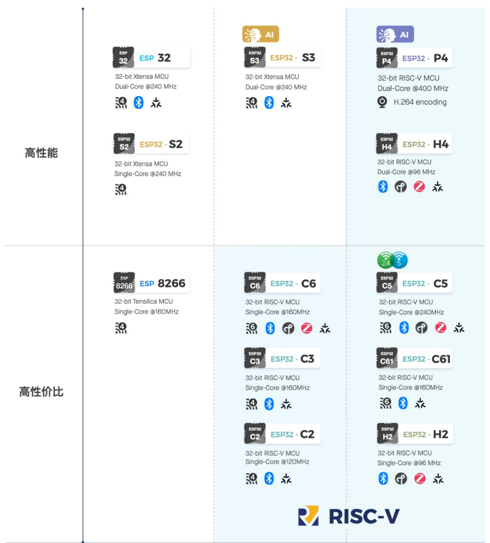Click the orange AI badge above ESP32-S3
490x543 pixels.
tap(260, 35)
